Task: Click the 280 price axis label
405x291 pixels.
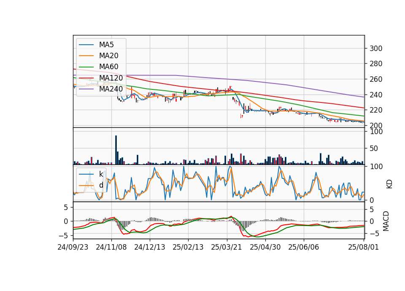Action: point(376,64)
